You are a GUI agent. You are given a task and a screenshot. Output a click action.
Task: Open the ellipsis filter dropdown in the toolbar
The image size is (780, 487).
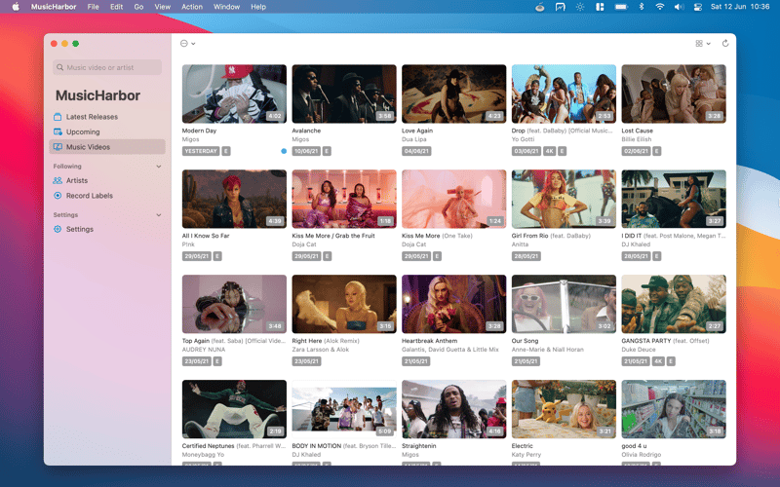(187, 44)
